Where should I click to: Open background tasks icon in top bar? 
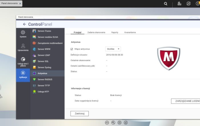(x=179, y=3)
